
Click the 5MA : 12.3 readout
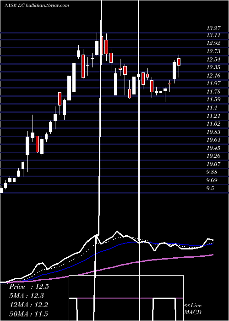click(27, 296)
